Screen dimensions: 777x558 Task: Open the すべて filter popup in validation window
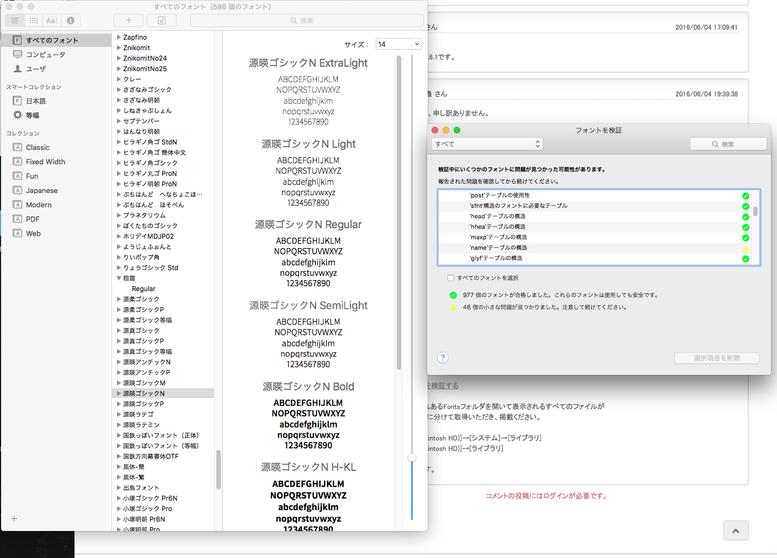[486, 144]
